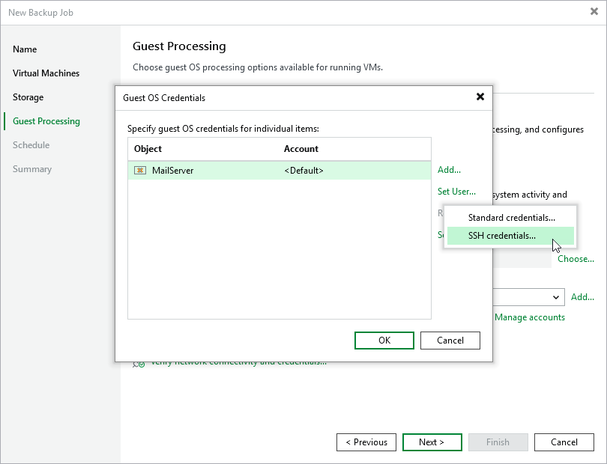
Task: Go back with the Previous button
Action: (366, 442)
